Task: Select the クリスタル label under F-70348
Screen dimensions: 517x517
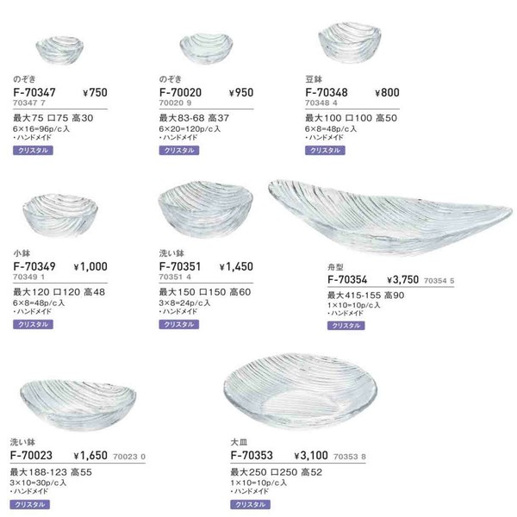Action: [325, 150]
